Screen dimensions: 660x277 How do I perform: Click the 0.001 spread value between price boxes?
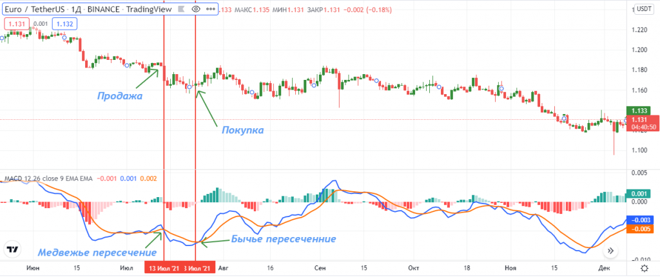41,24
